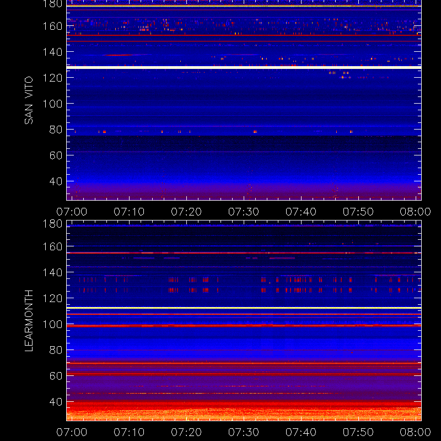This screenshot has width=441, height=441.
Task: Click the 07:30 time label under the Learmonth plot
Action: click(244, 432)
